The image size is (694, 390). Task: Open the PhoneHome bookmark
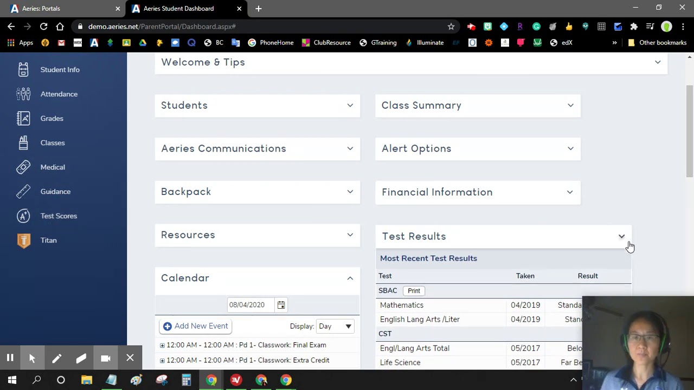pos(271,42)
